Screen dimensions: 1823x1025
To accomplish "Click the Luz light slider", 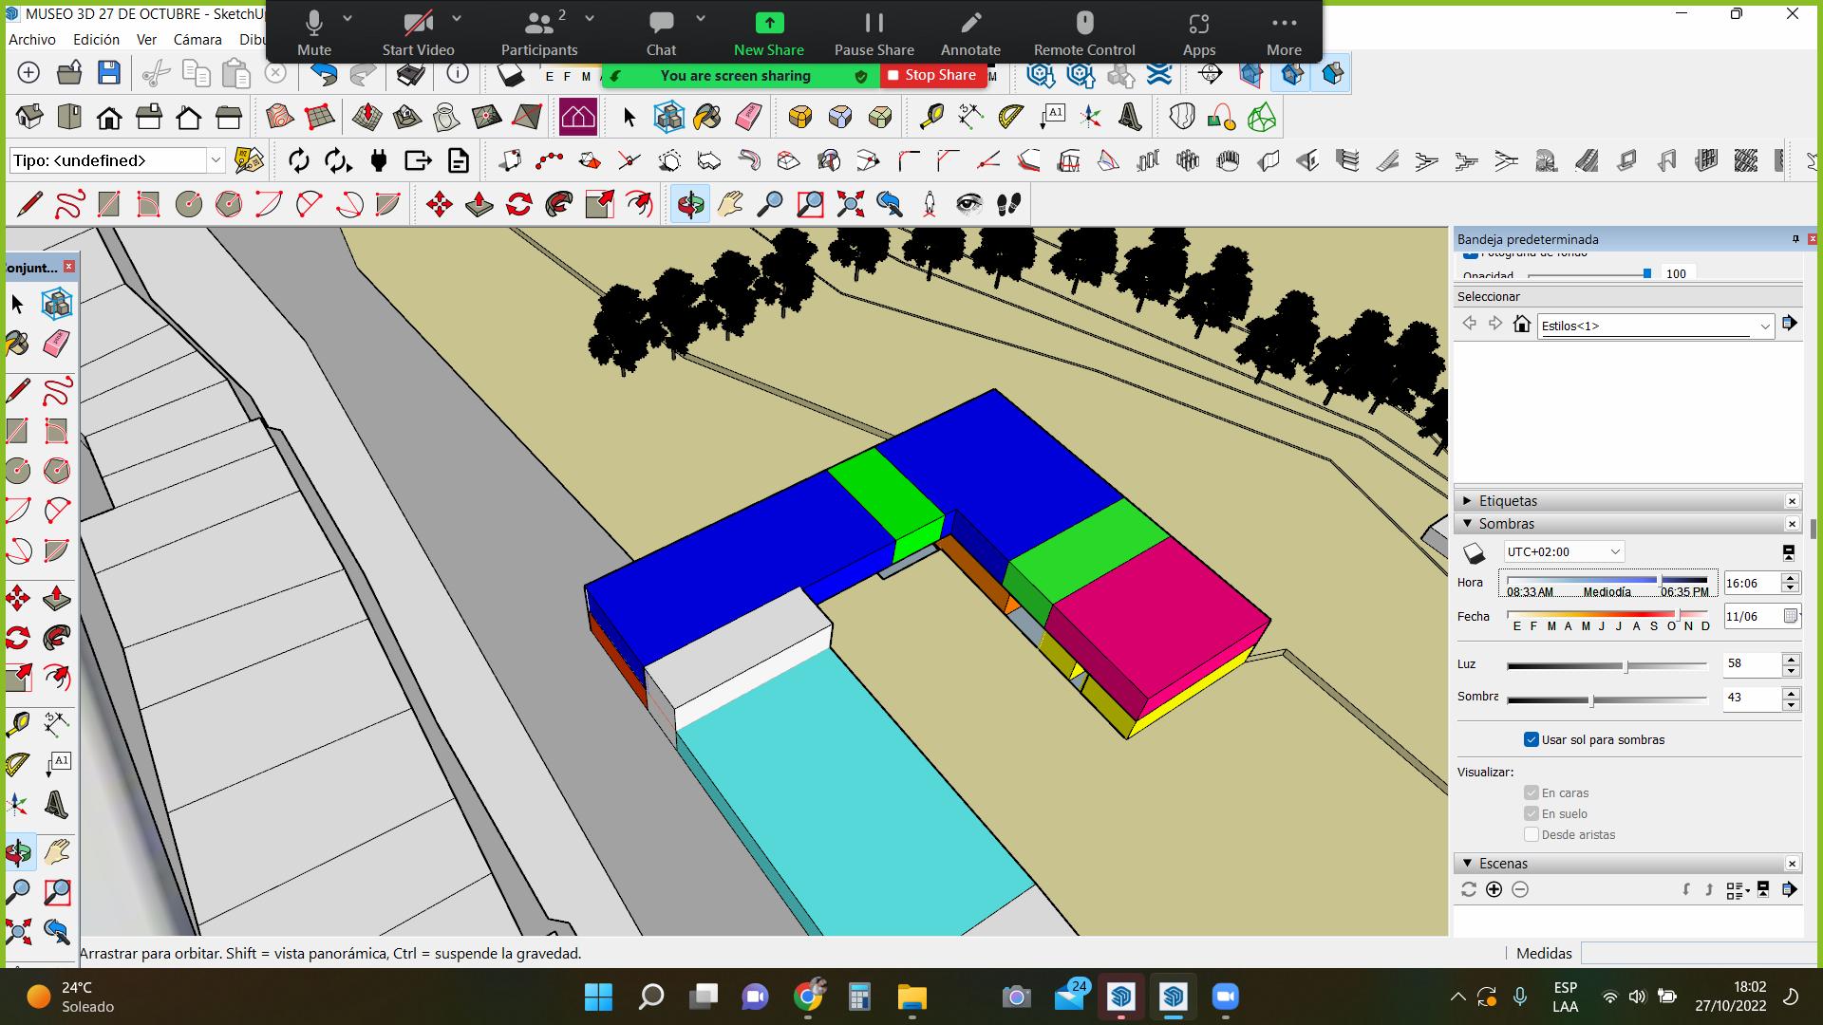I will [x=1626, y=666].
